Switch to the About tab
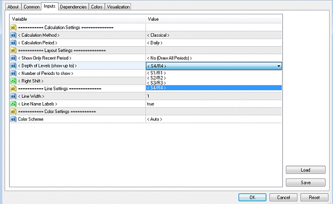333x204 pixels. click(x=13, y=7)
